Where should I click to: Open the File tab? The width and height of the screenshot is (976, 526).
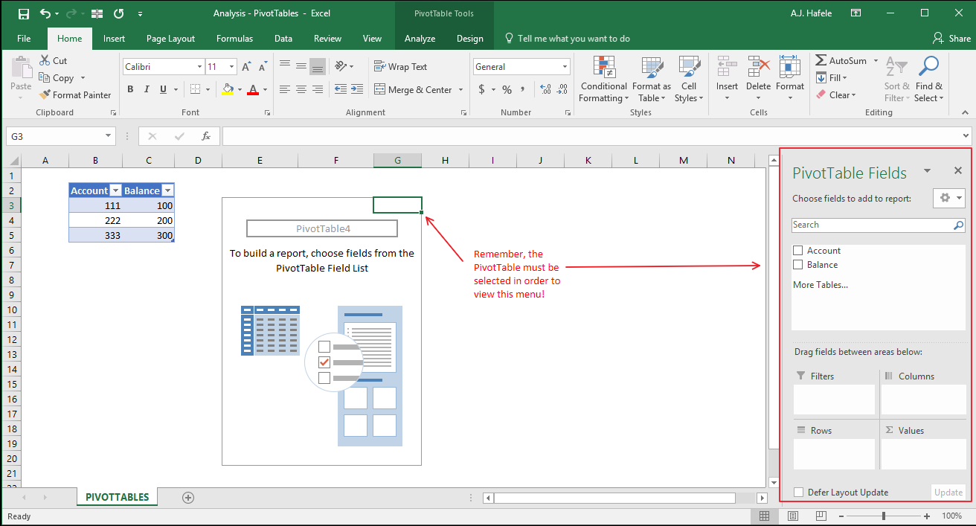24,39
